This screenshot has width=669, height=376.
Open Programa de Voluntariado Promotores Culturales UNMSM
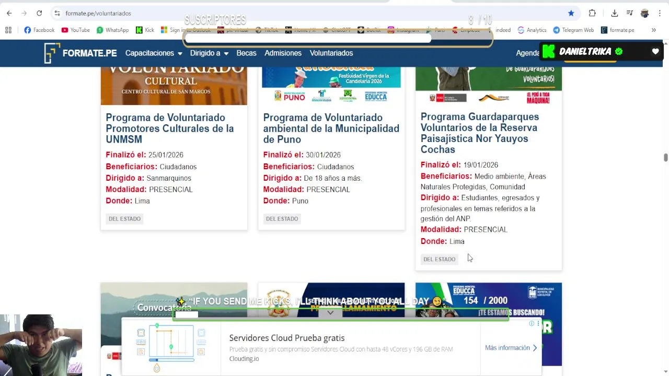pos(170,128)
